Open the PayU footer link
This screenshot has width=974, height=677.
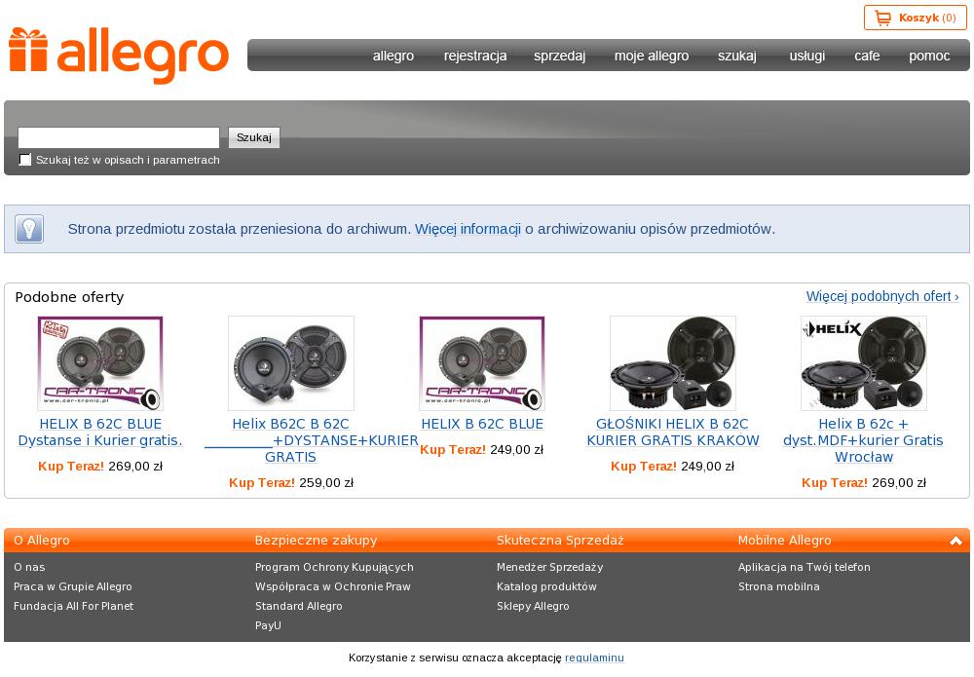pyautogui.click(x=268, y=625)
